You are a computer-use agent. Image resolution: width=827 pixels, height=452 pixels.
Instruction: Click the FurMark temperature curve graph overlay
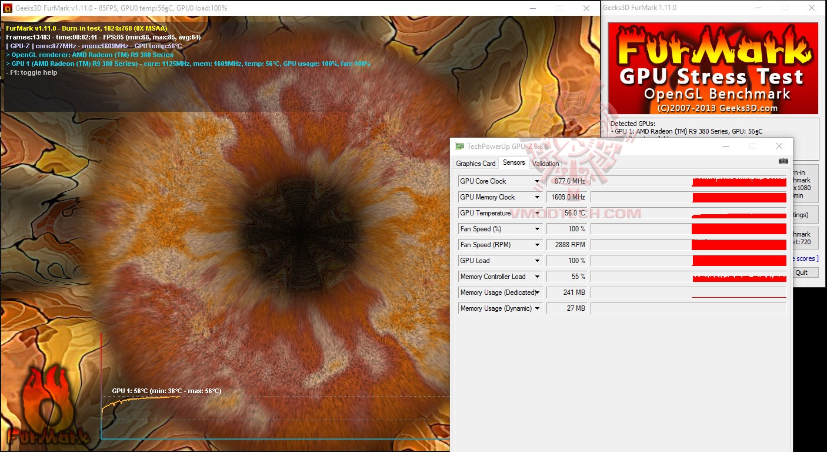(x=275, y=387)
